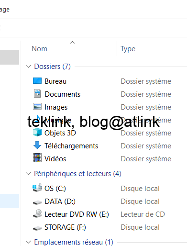Open the Documents folder icon
187x246 pixels.
37,94
